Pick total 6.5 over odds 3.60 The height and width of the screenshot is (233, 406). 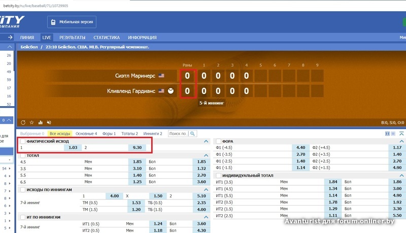coord(201,182)
